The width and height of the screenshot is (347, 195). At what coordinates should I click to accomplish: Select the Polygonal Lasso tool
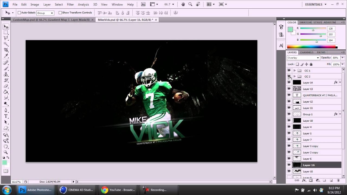coord(6,38)
